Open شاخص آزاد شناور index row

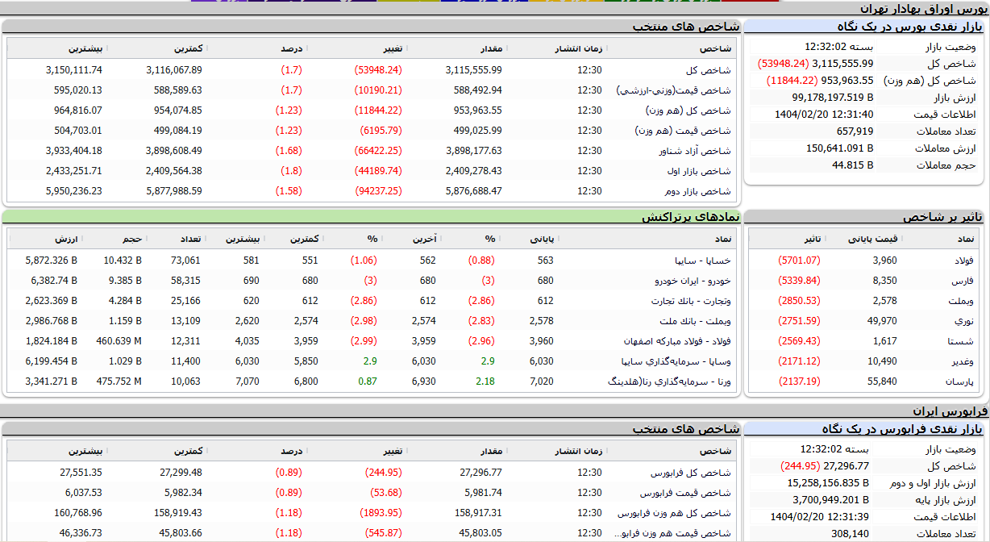click(x=694, y=151)
